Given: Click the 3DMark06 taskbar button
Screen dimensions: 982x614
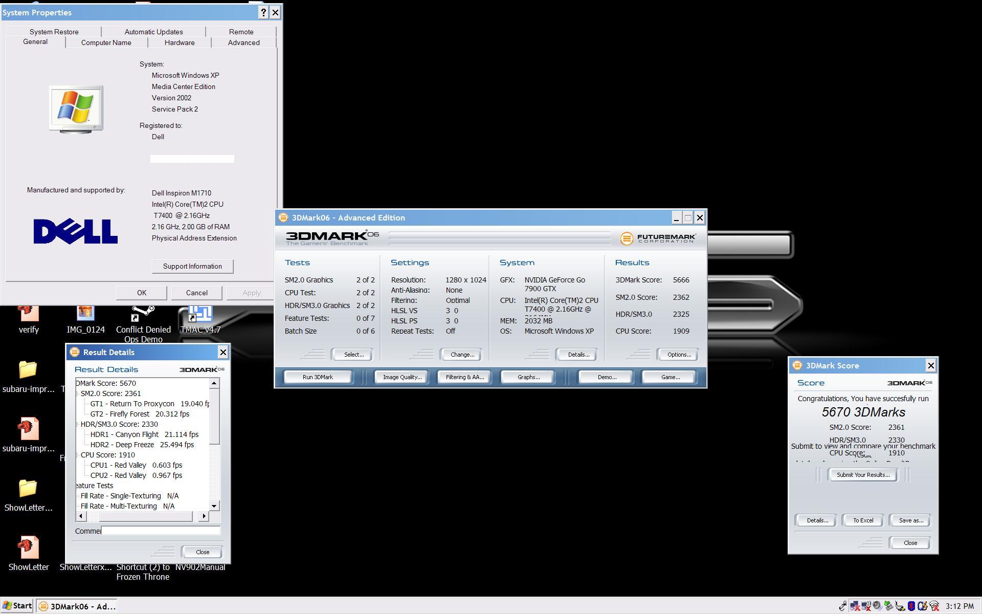Looking at the screenshot, I should pos(78,606).
